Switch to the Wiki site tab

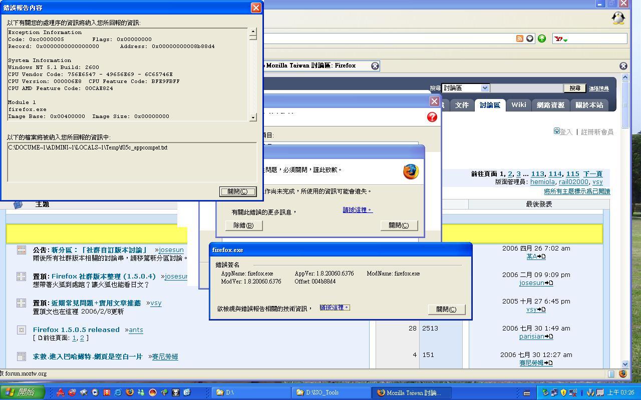[518, 105]
